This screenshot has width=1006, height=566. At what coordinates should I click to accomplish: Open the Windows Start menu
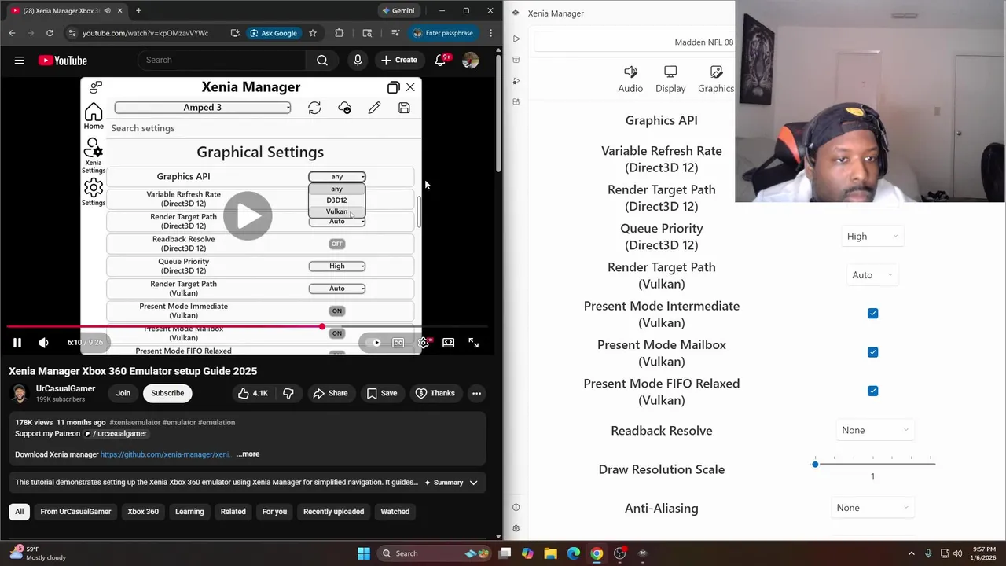[364, 553]
